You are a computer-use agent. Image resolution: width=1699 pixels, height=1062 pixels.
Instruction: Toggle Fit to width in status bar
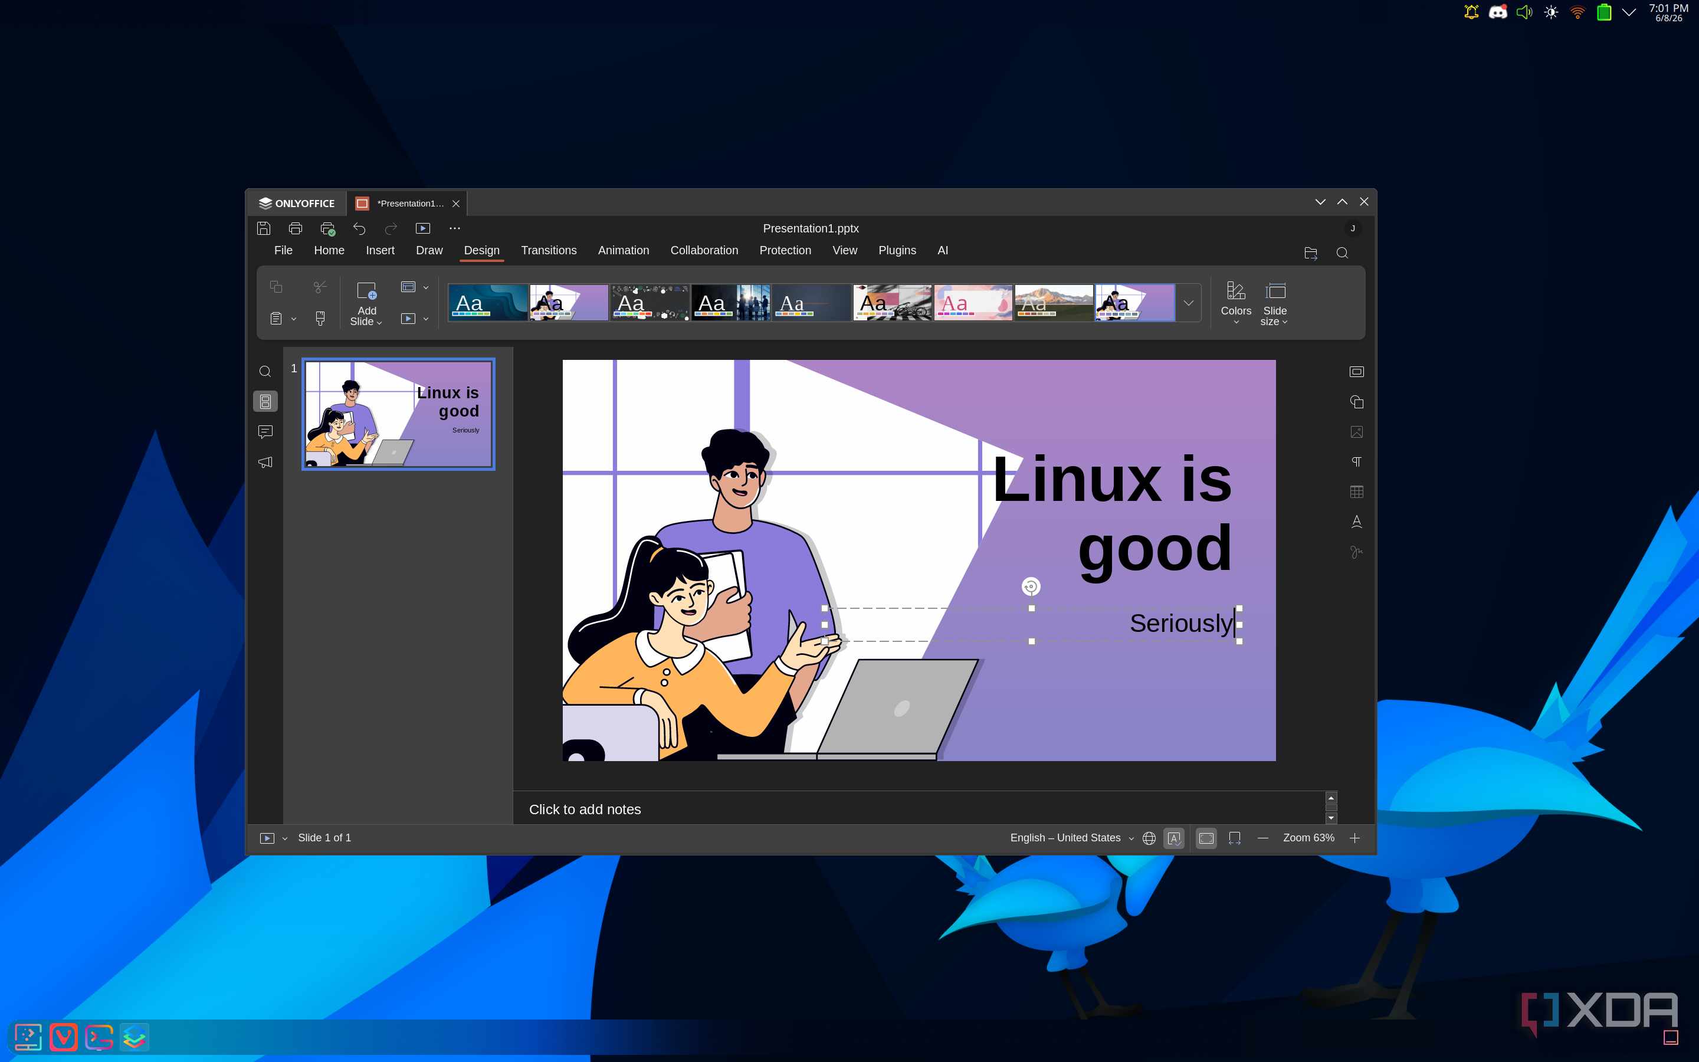click(1235, 838)
